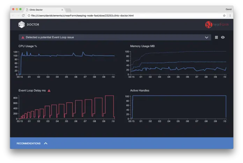
Task: Toggle the eye visibility icon
Action: point(223,37)
